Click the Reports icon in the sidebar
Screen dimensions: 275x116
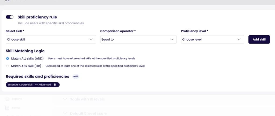(7, 99)
